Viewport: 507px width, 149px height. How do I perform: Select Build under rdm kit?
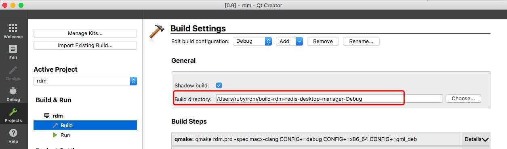pos(85,125)
